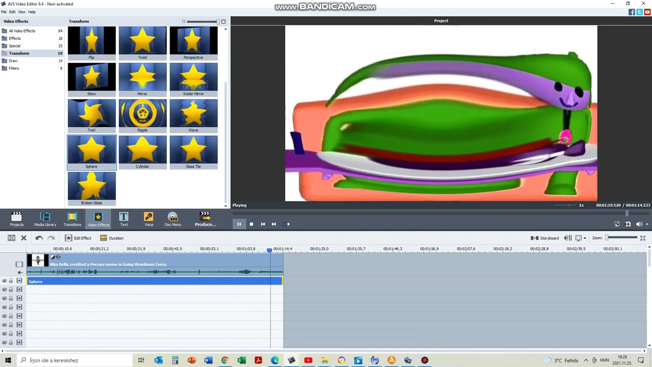Open YouTube from the taskbar
The width and height of the screenshot is (652, 367).
click(x=308, y=360)
